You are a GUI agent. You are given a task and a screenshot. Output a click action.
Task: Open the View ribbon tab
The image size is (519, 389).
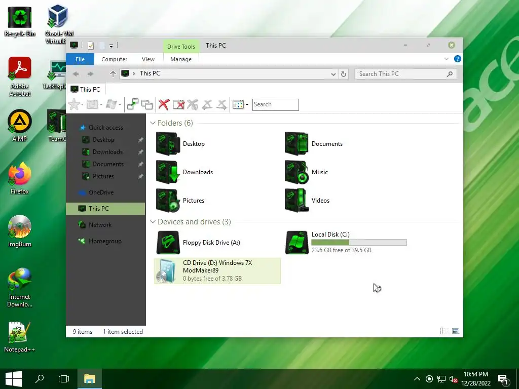(148, 59)
